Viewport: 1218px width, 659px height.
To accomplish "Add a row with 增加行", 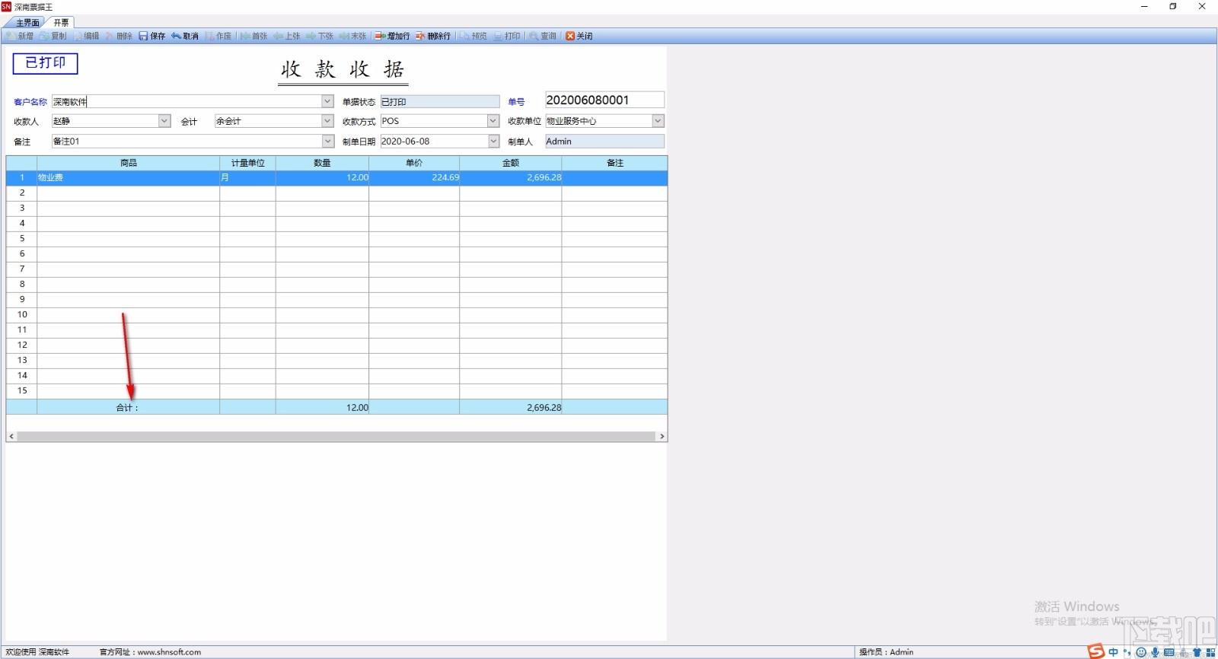I will tap(380, 36).
